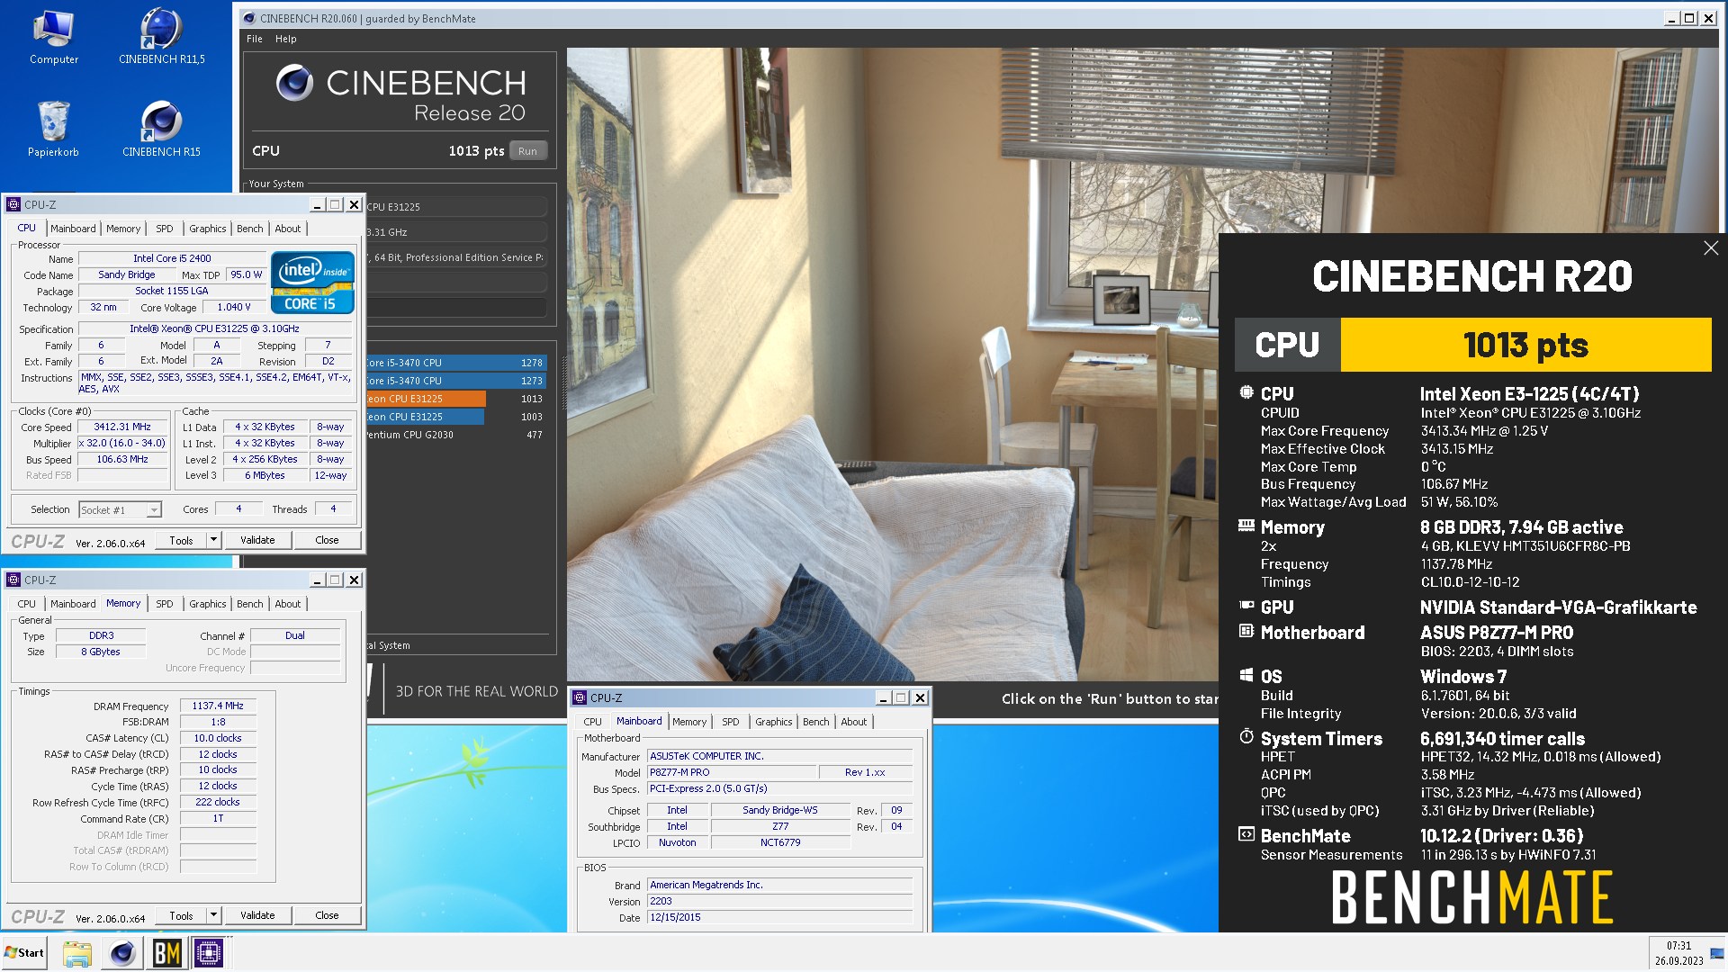Switch to Mainboard tab in CPU-Z CPU window
The image size is (1728, 972).
click(73, 229)
